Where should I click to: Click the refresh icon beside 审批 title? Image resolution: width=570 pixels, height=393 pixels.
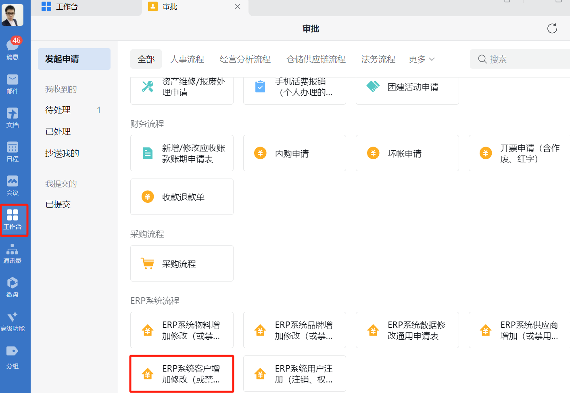coord(552,28)
